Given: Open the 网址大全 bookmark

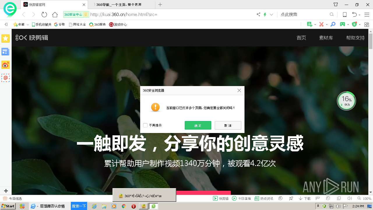Looking at the screenshot, I should (78, 24).
